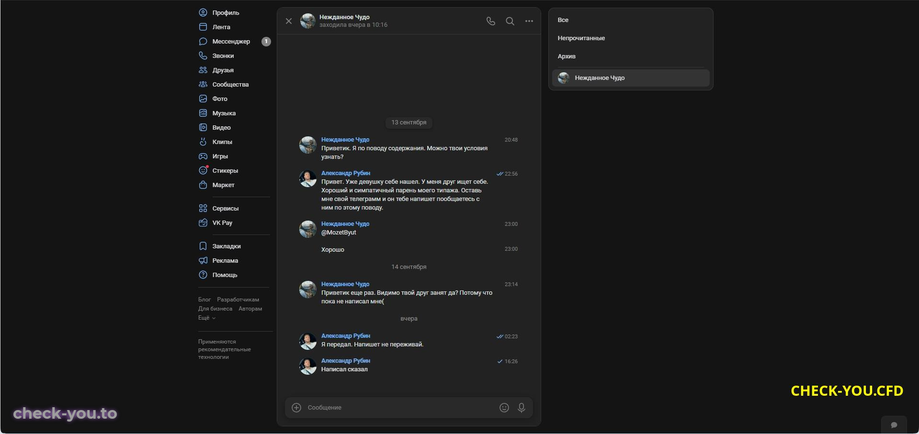Viewport: 919px width, 434px height.
Task: Open the Друзья people icon
Action: click(x=203, y=70)
